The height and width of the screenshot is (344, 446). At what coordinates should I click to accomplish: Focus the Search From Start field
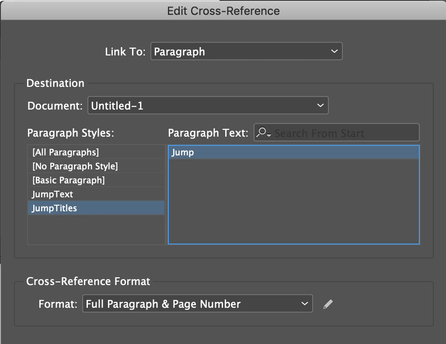click(x=345, y=133)
